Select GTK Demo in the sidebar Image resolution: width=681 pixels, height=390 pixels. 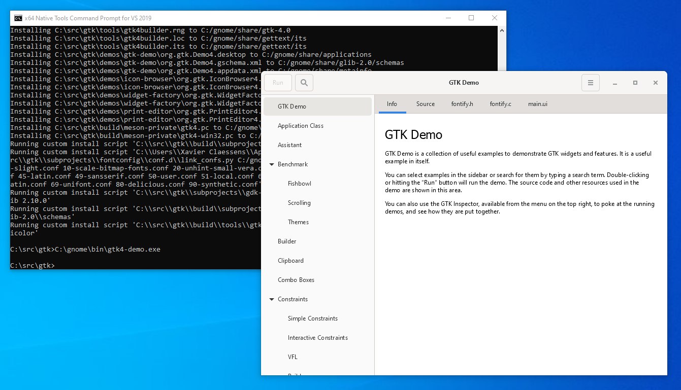click(317, 107)
